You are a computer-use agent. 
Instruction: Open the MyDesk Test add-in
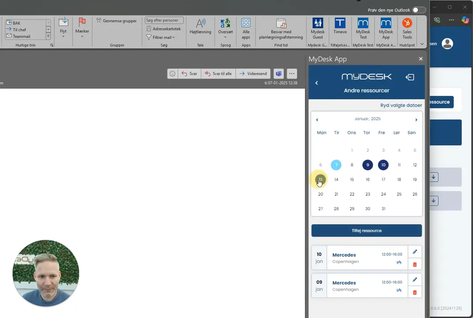tap(363, 29)
